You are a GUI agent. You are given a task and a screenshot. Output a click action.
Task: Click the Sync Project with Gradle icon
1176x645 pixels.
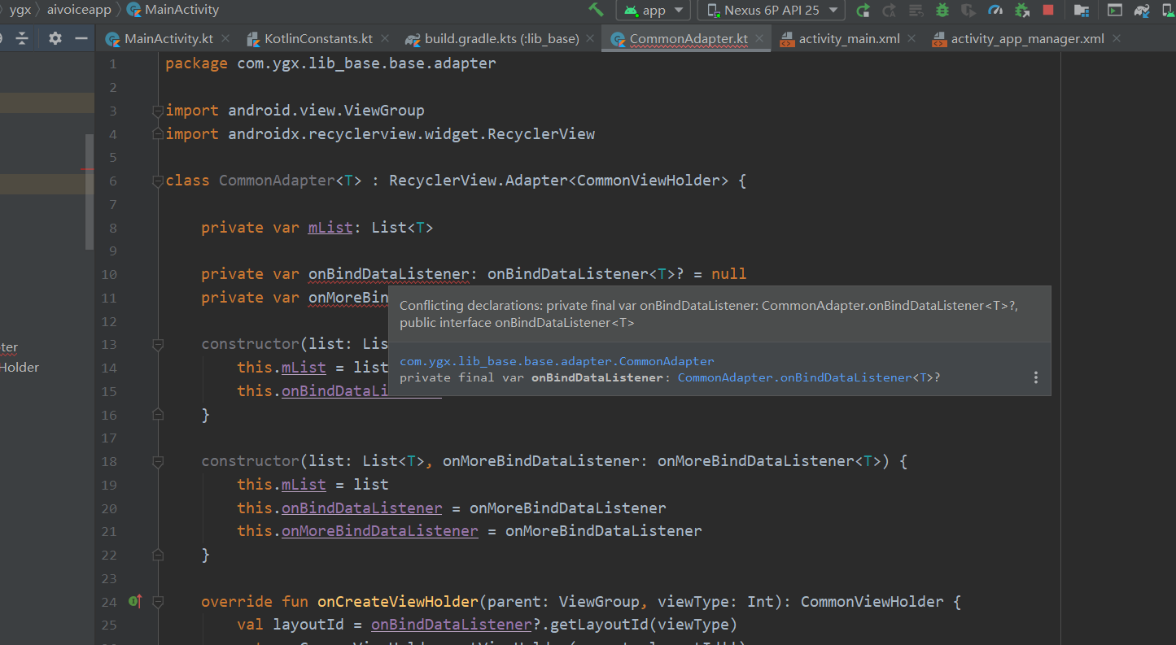(x=1143, y=10)
